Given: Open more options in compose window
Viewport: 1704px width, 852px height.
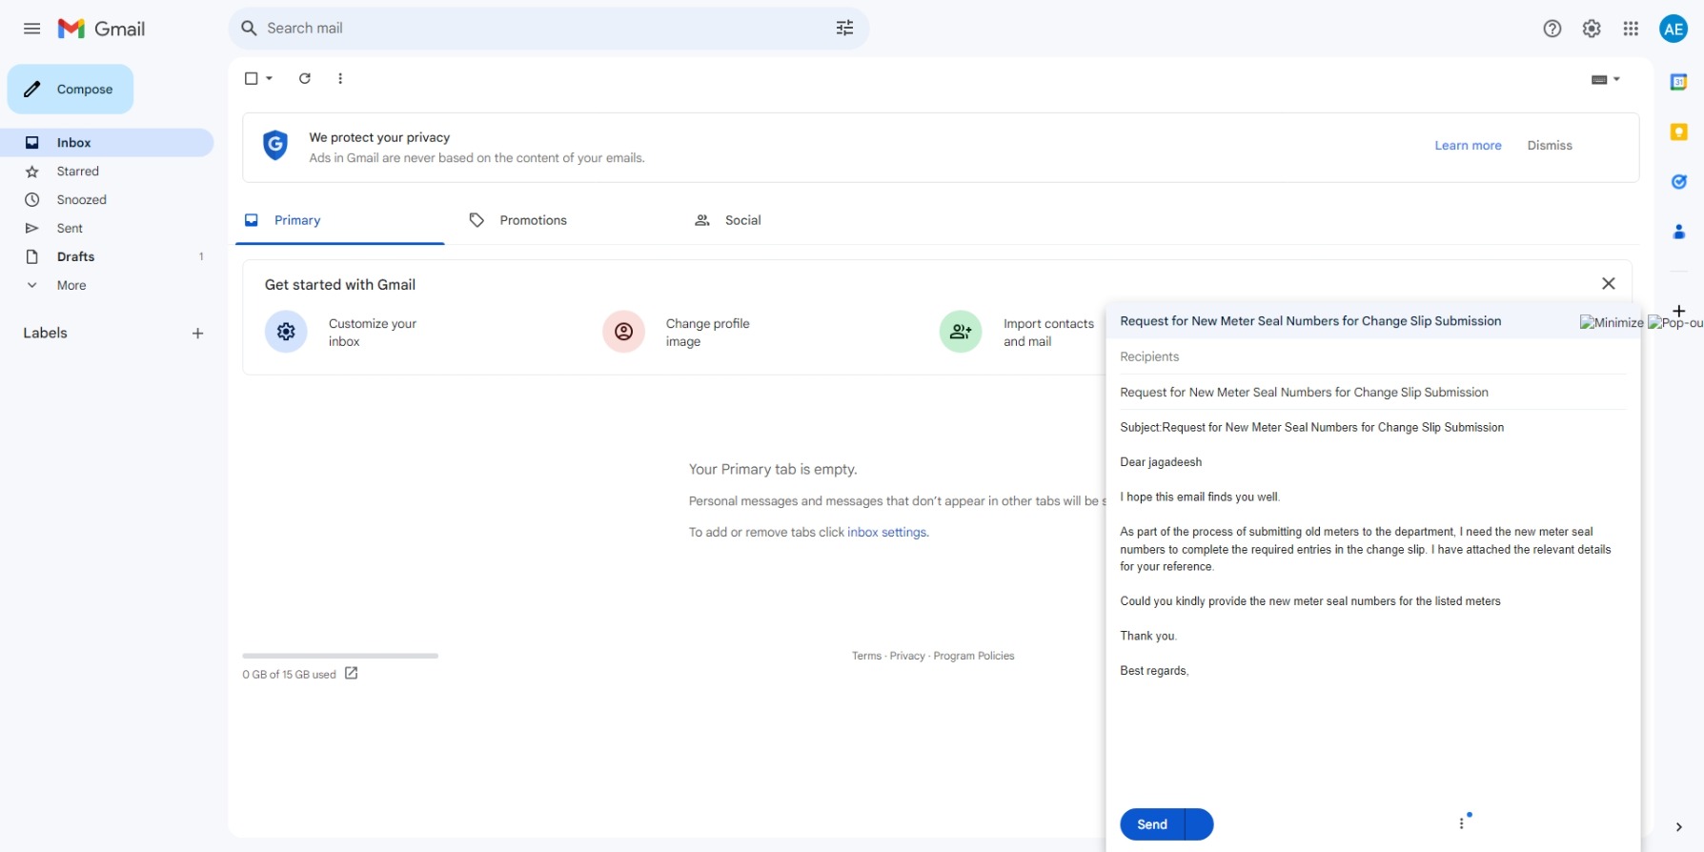Looking at the screenshot, I should [1462, 823].
